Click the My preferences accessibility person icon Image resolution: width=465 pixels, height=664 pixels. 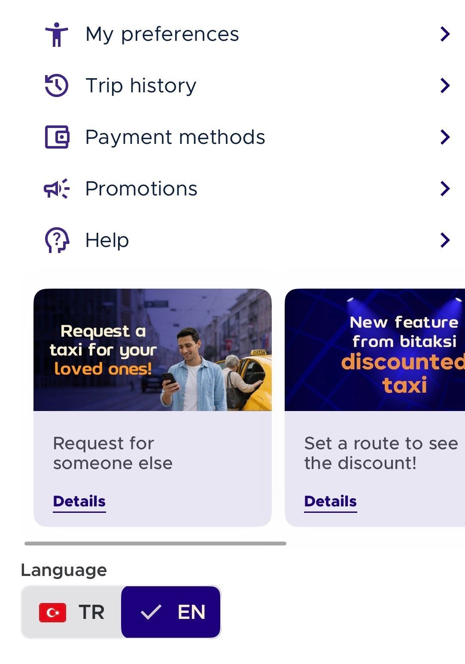56,34
